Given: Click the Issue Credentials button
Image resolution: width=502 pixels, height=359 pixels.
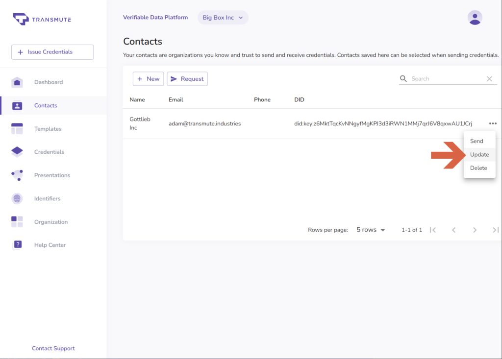Looking at the screenshot, I should click(52, 52).
